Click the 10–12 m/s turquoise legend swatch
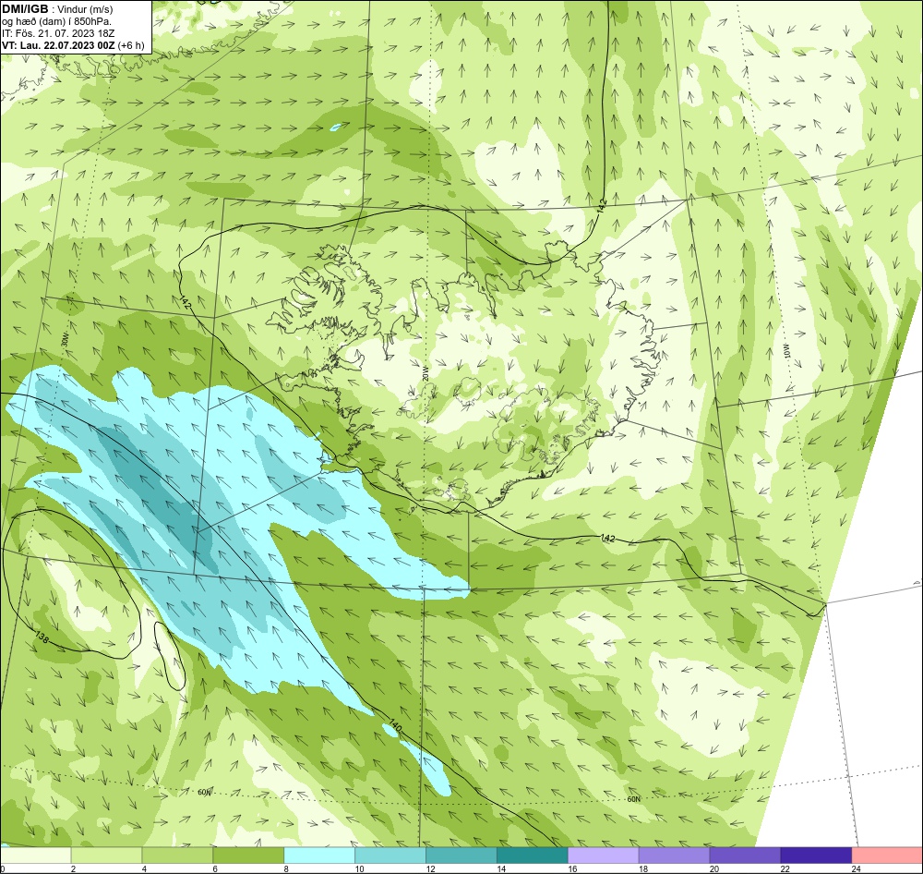Image resolution: width=923 pixels, height=874 pixels. [390, 856]
